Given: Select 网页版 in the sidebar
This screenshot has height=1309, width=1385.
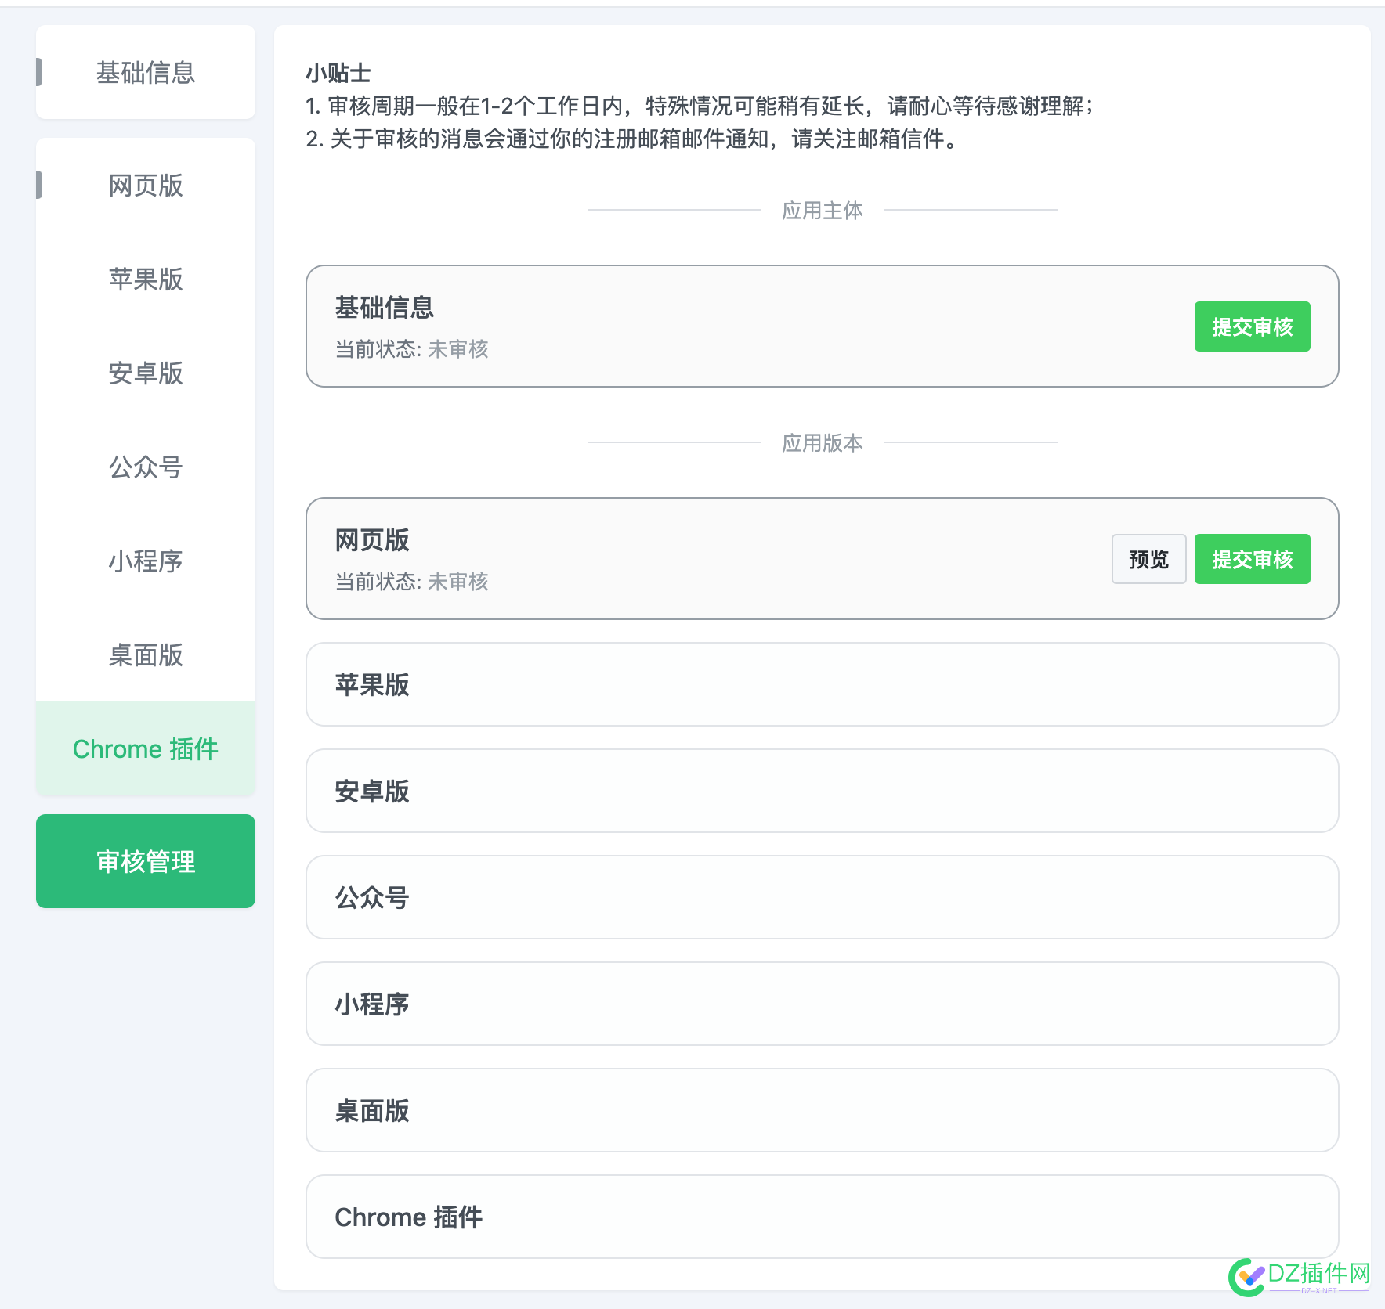Looking at the screenshot, I should tap(146, 186).
